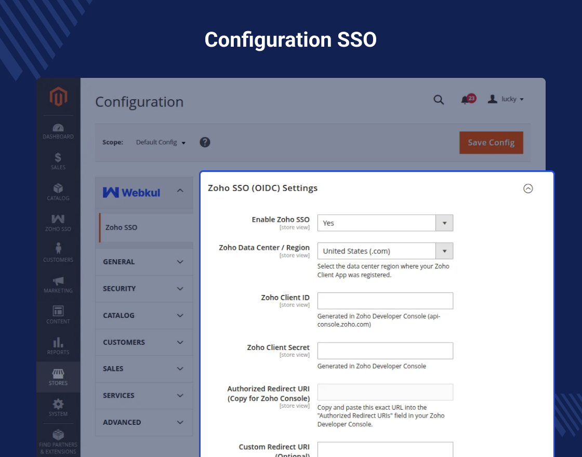The width and height of the screenshot is (582, 457).
Task: Open the lucky user account menu
Action: (506, 99)
